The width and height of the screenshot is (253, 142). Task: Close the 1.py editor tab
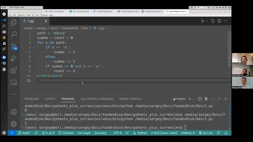point(46,21)
